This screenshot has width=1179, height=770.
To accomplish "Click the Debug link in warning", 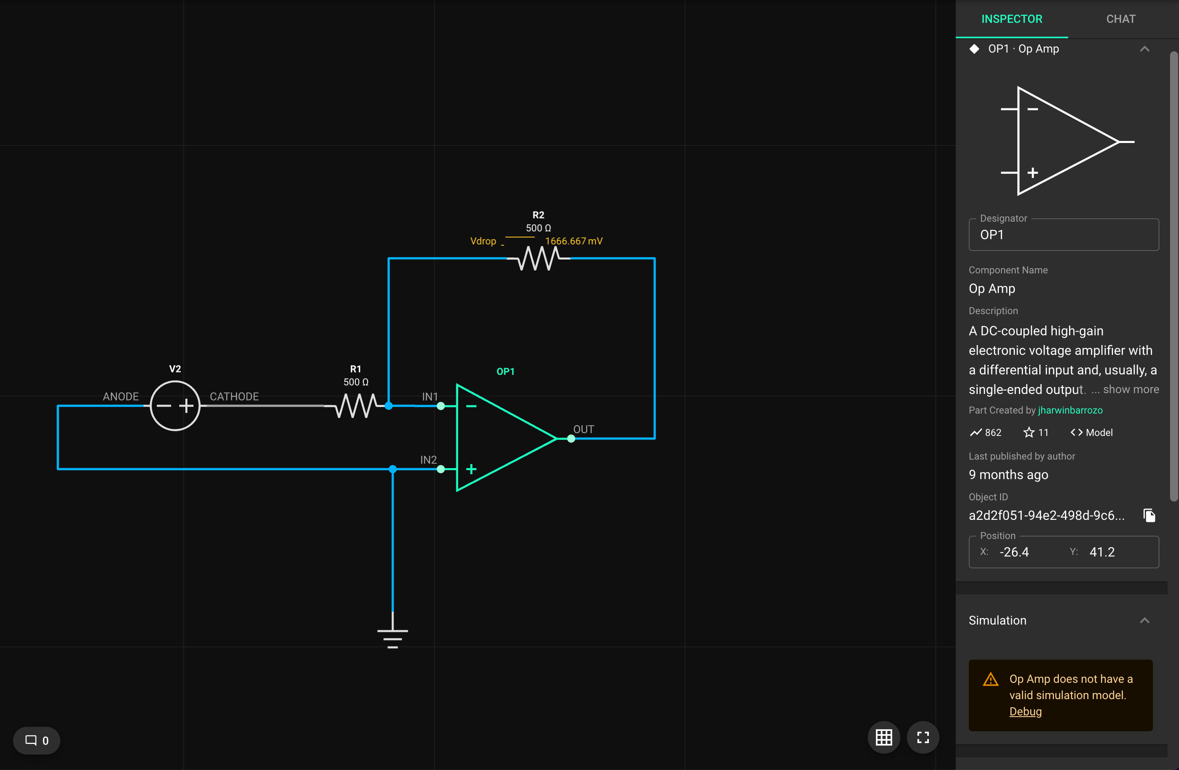I will tap(1025, 711).
